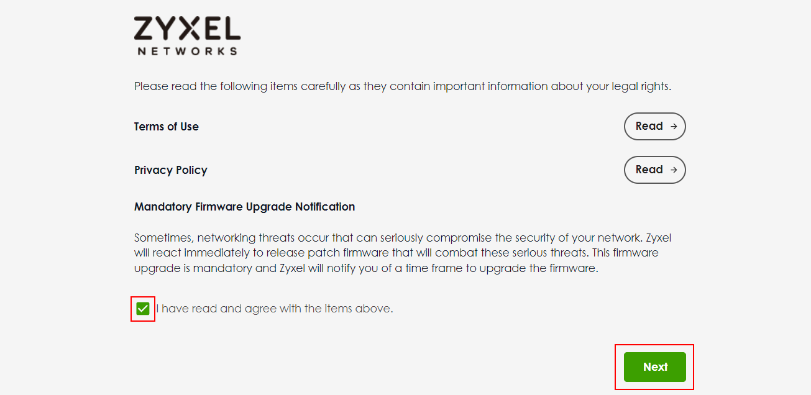Click the 'will react immediately' paragraph line
Image resolution: width=811 pixels, height=395 pixels.
click(396, 253)
